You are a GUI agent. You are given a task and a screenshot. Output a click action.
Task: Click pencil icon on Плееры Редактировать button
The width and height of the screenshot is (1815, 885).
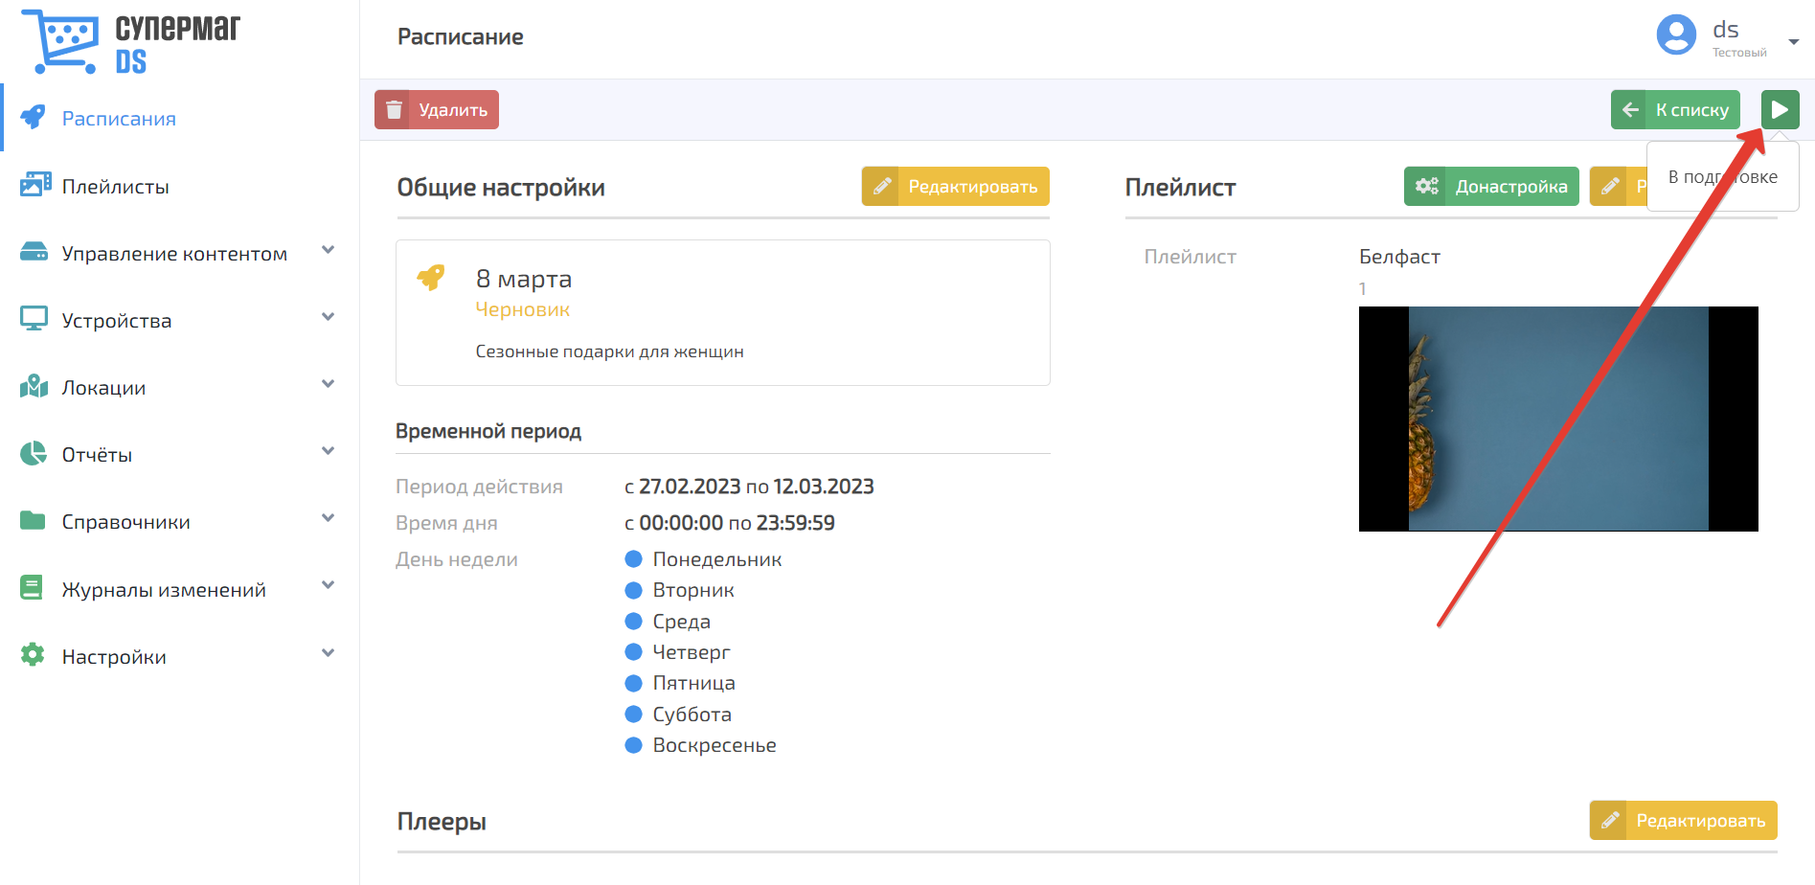tap(1611, 820)
